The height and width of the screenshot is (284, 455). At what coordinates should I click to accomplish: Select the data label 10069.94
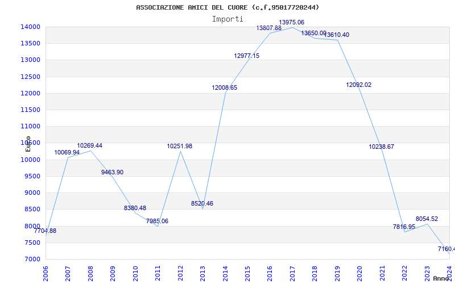tap(67, 152)
